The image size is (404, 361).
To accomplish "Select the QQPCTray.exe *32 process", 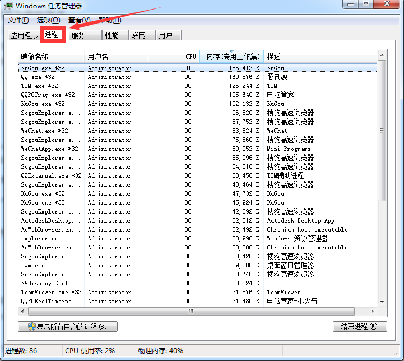I will (198, 95).
